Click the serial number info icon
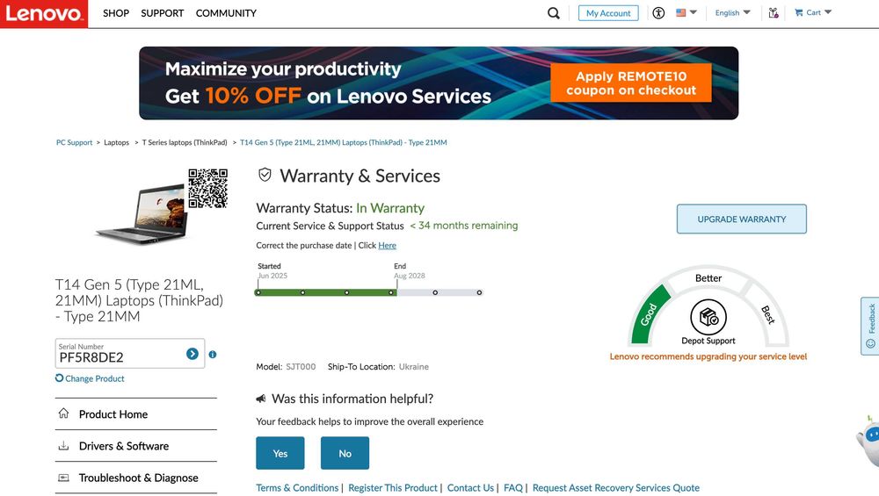Image resolution: width=879 pixels, height=496 pixels. pos(213,355)
